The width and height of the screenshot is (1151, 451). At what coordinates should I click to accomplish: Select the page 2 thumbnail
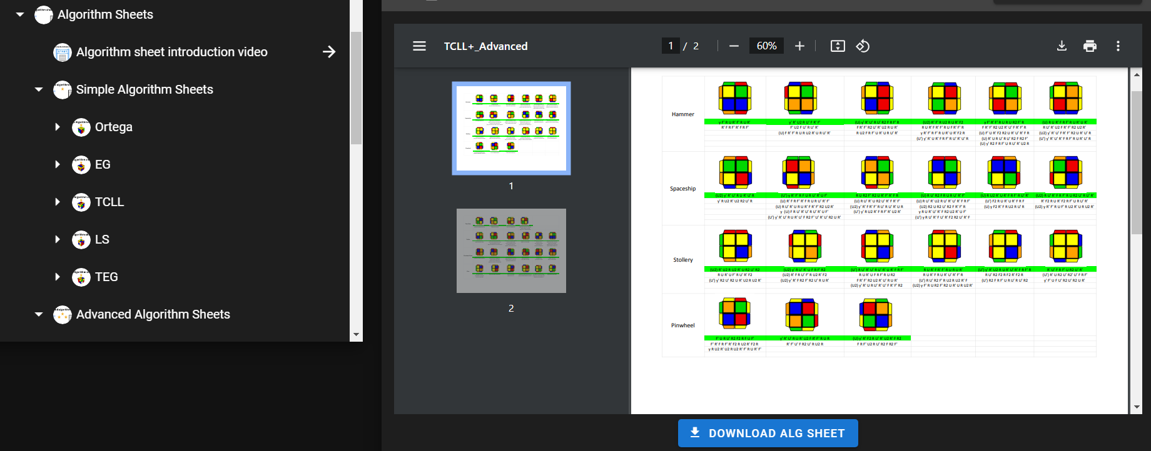[x=511, y=250]
